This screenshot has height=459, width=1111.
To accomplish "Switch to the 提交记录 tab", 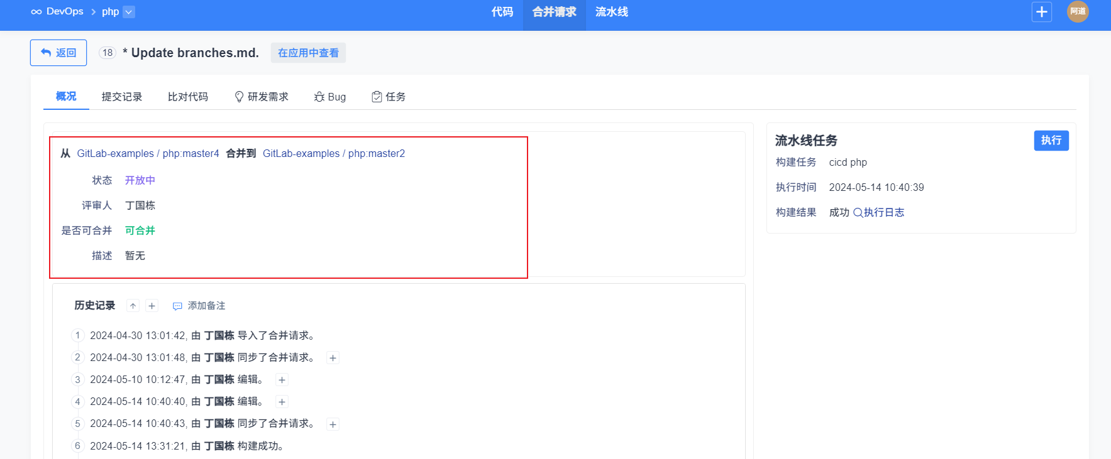I will tap(122, 97).
